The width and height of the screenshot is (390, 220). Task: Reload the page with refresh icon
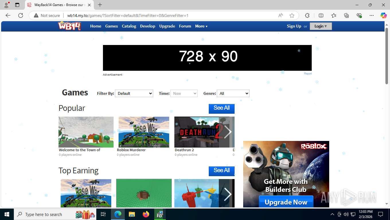(21, 15)
